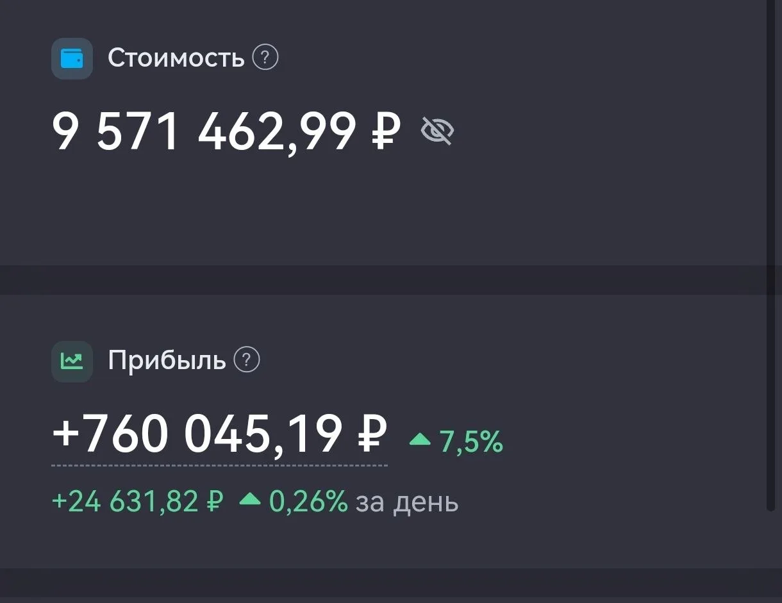Click the ruble sign after 9 571 462,99

[387, 131]
